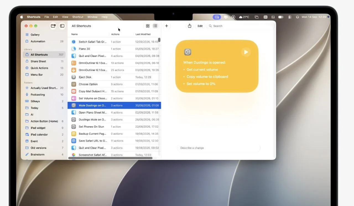Click the Search field
This screenshot has height=206, width=354.
(240, 26)
